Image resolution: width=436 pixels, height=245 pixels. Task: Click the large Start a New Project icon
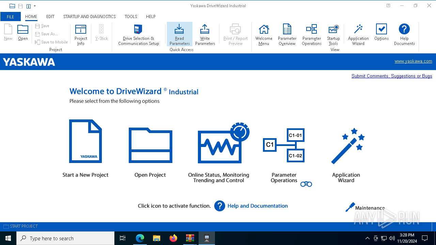click(x=85, y=141)
